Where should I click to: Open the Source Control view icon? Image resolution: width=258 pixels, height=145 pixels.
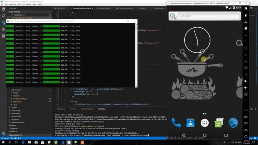(3, 23)
